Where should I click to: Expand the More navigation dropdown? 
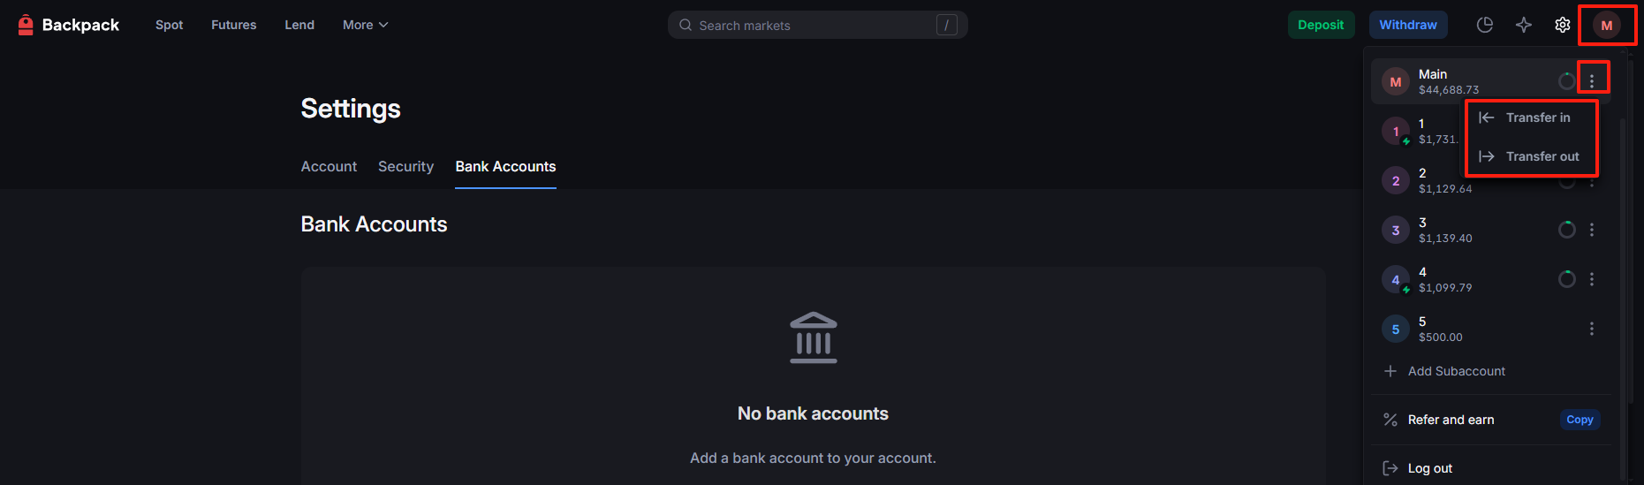pyautogui.click(x=365, y=25)
